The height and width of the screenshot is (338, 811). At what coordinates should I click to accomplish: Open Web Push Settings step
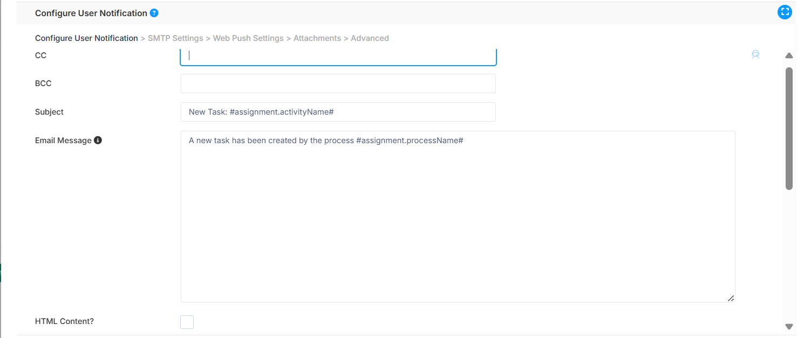click(x=248, y=38)
